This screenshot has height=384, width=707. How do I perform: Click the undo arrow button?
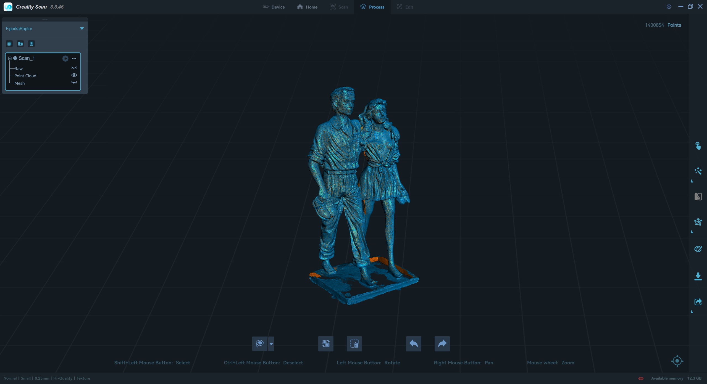point(414,344)
